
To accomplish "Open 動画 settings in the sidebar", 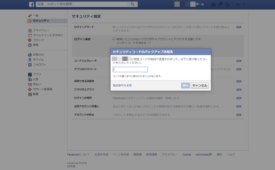I will coord(36,94).
